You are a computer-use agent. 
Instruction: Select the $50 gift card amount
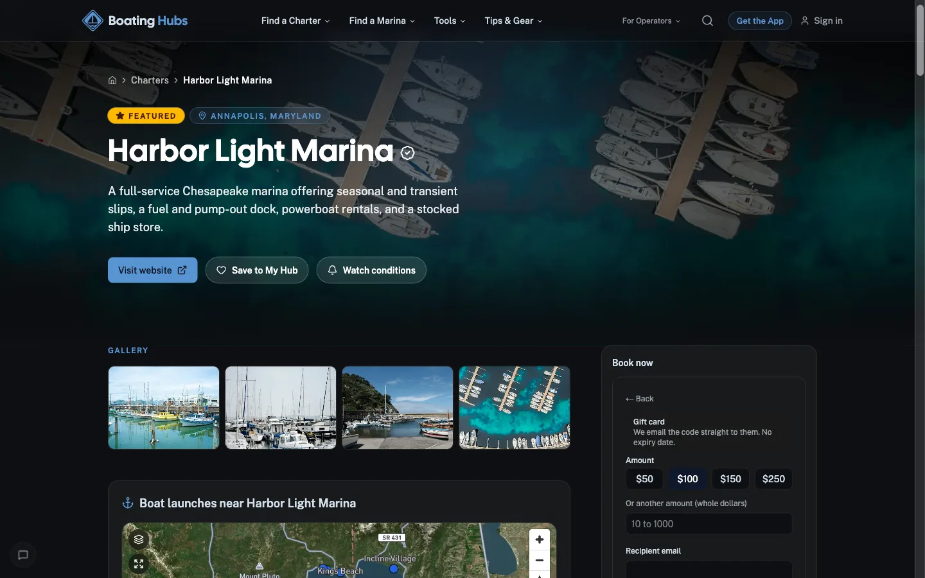click(644, 479)
